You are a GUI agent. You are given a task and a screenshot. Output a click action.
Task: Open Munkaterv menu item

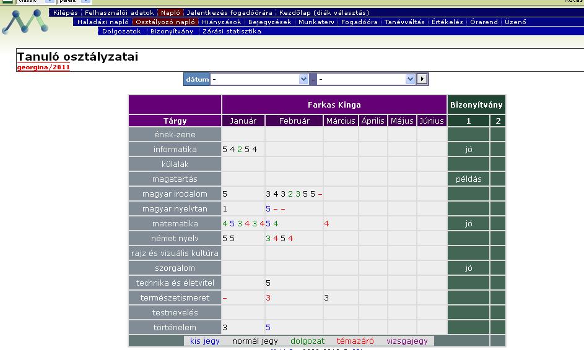coord(316,22)
